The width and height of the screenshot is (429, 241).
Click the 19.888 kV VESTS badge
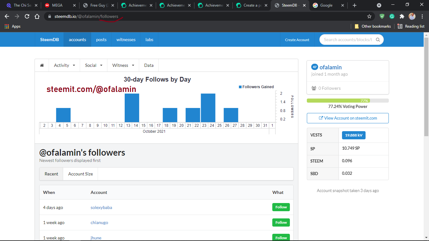tap(354, 135)
